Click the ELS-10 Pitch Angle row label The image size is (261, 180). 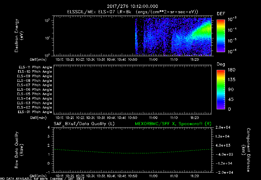pyautogui.click(x=35, y=72)
